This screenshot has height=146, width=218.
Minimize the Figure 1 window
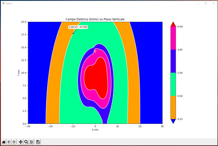point(198,3)
